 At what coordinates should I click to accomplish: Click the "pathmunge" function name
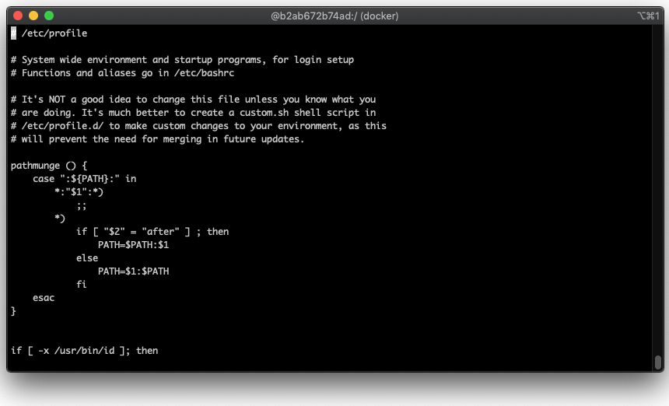(38, 166)
